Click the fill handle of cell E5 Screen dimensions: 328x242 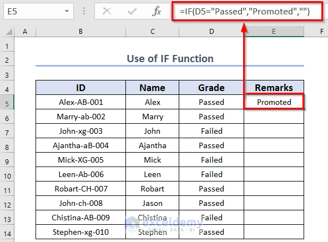tap(304, 109)
